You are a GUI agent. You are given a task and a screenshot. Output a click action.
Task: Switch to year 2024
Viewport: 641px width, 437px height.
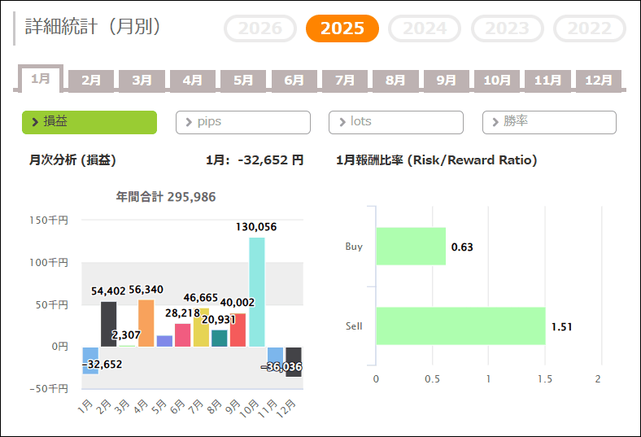coord(429,28)
